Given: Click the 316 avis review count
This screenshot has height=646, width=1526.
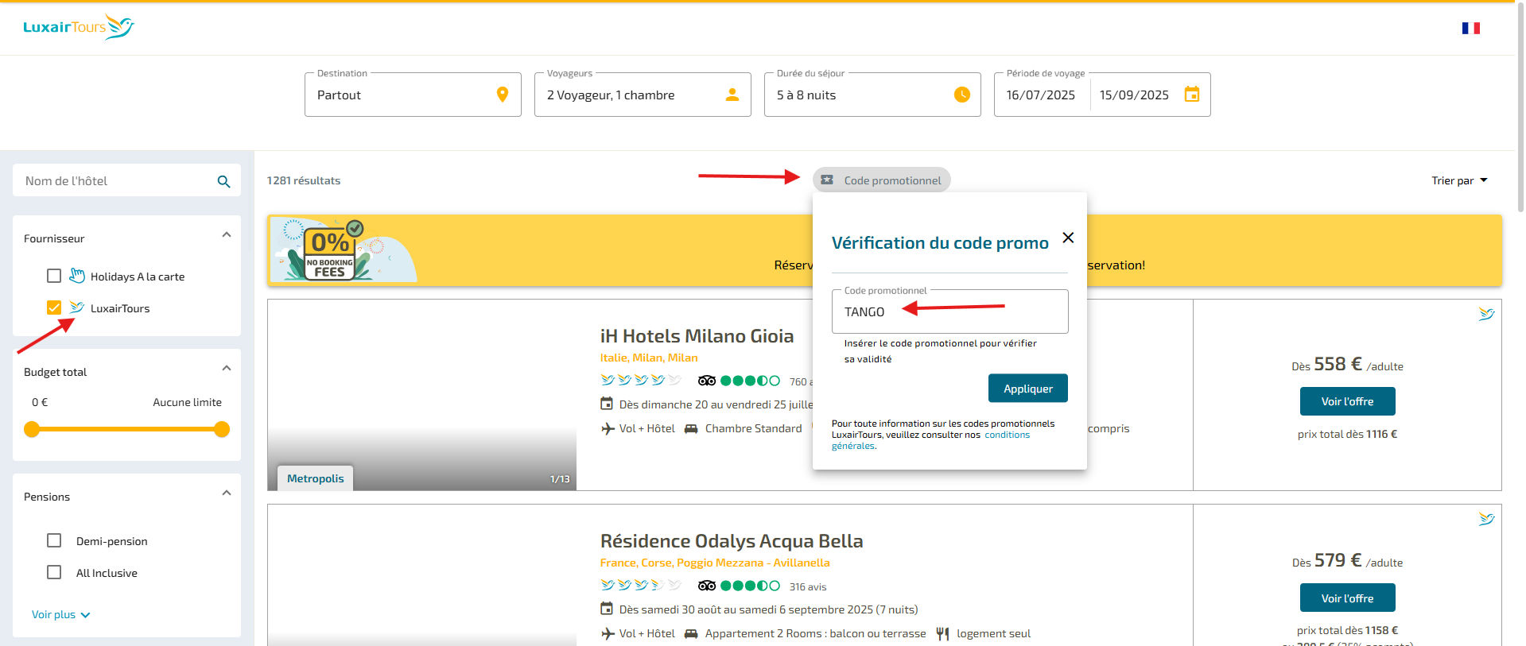Looking at the screenshot, I should [808, 586].
